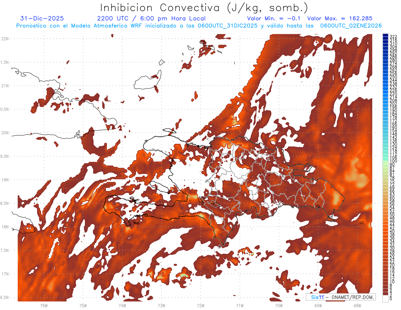401x310 pixels.
Task: Click the 18N latitude label
Action: click(x=5, y=227)
